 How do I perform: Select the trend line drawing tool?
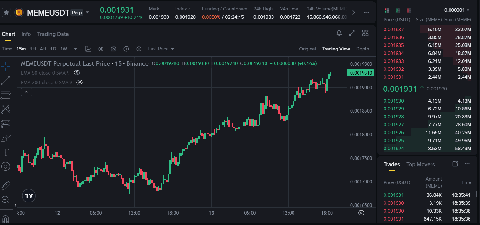[6, 81]
